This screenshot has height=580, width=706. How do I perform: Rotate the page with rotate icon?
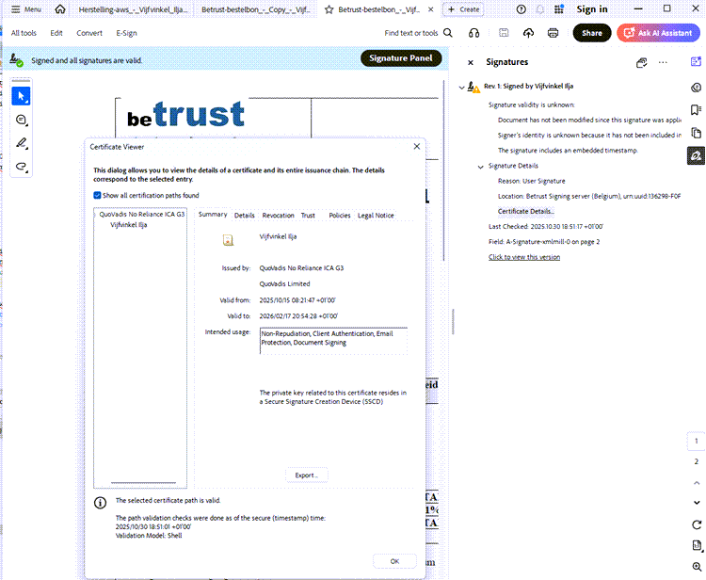pos(696,524)
